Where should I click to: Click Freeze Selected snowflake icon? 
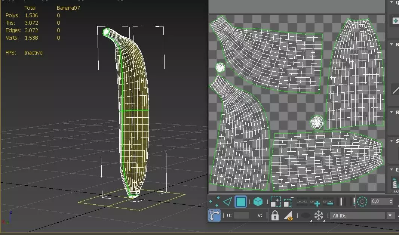(319, 216)
